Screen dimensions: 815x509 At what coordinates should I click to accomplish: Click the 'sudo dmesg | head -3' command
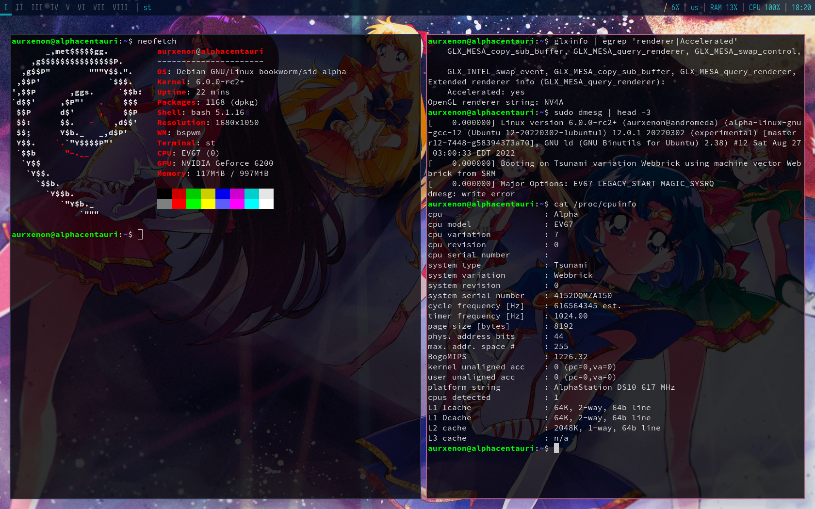tap(603, 112)
